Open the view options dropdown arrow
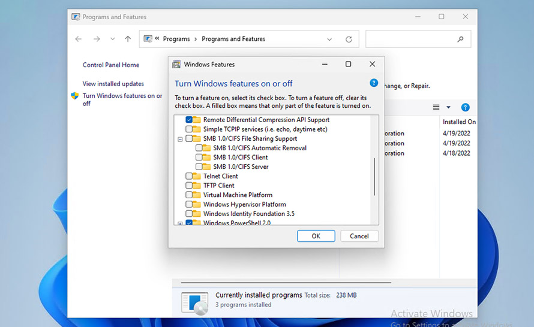The width and height of the screenshot is (534, 327). (449, 107)
